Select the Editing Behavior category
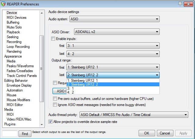Screen dimensions: 195x139 point(16,81)
